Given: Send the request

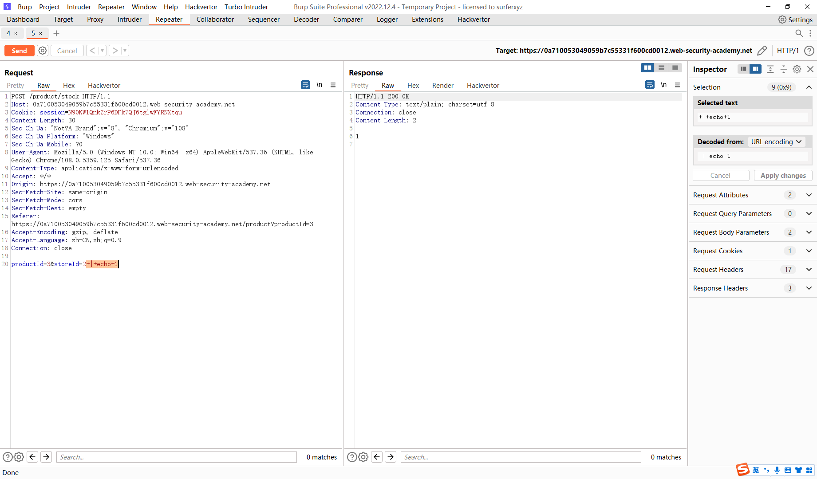Looking at the screenshot, I should (19, 51).
